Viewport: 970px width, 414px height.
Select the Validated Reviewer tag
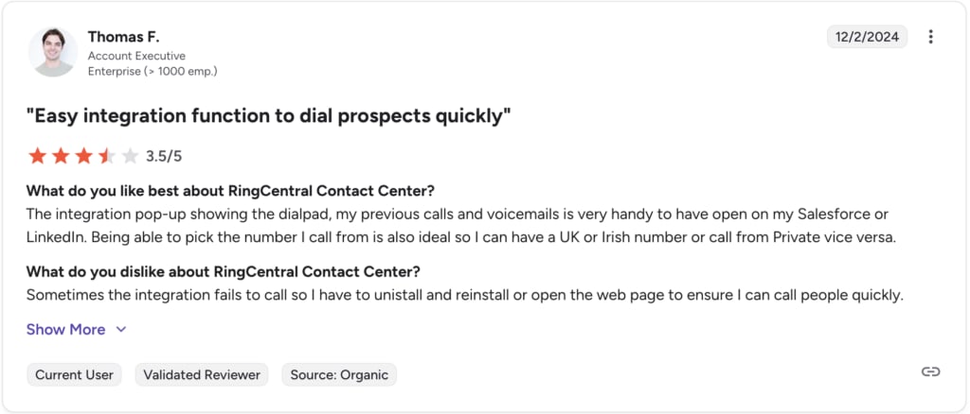[x=202, y=374]
